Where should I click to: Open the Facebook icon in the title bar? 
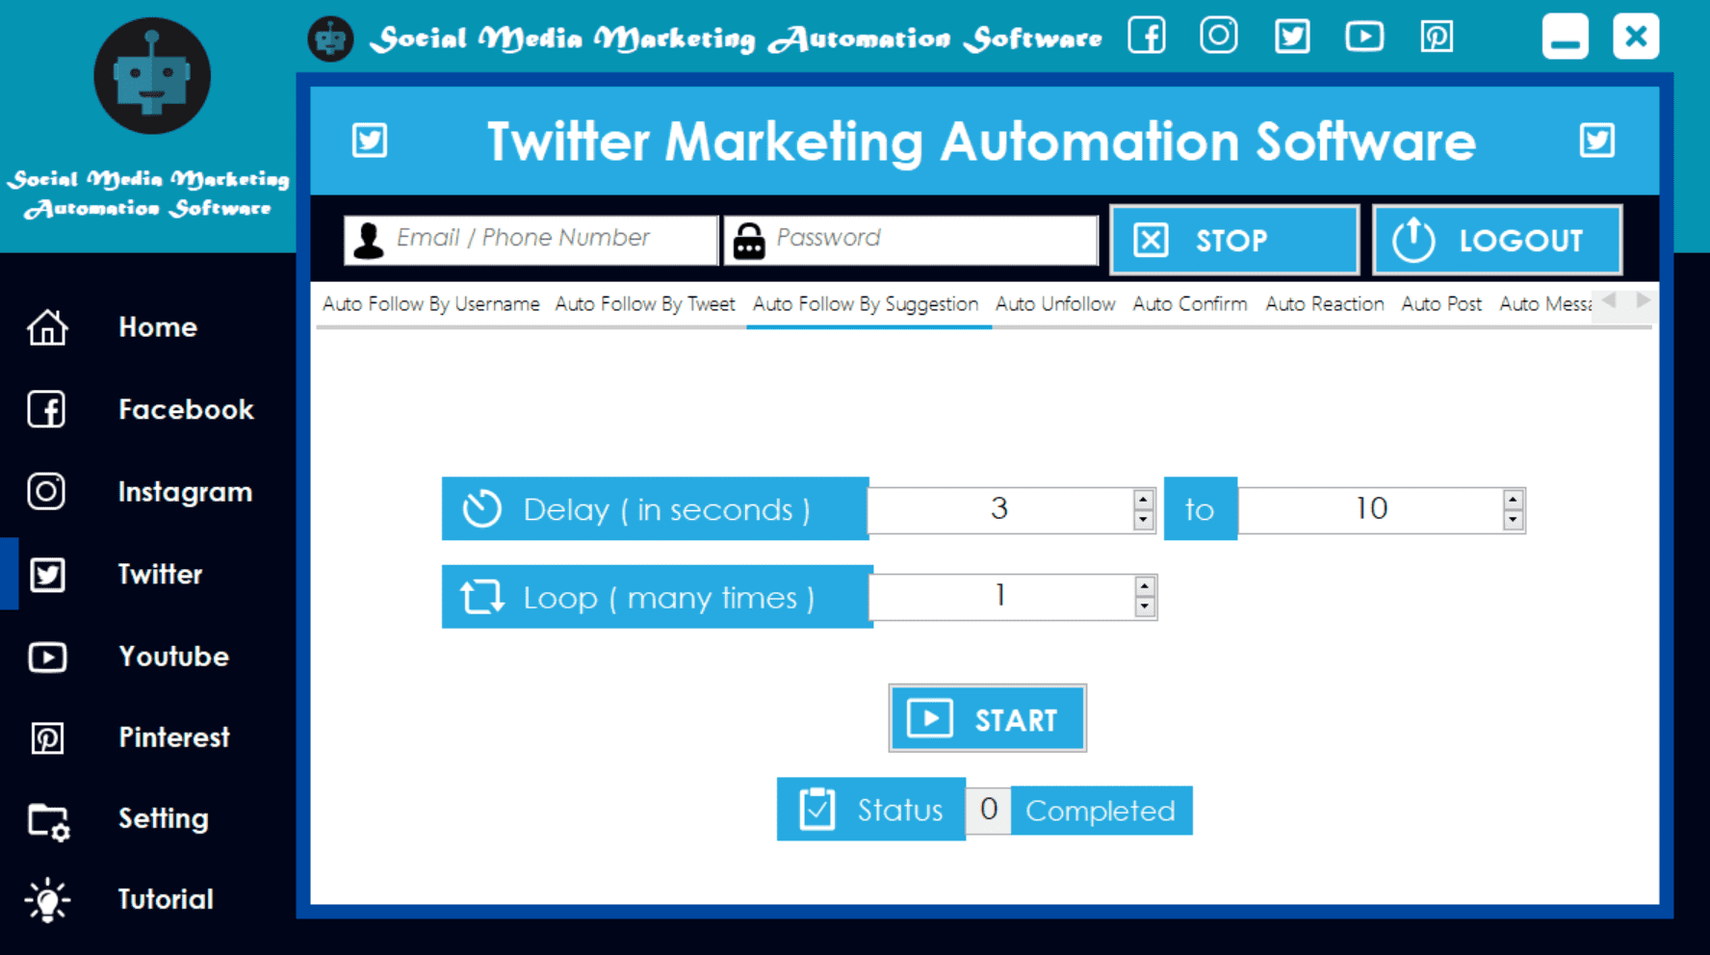[1147, 37]
